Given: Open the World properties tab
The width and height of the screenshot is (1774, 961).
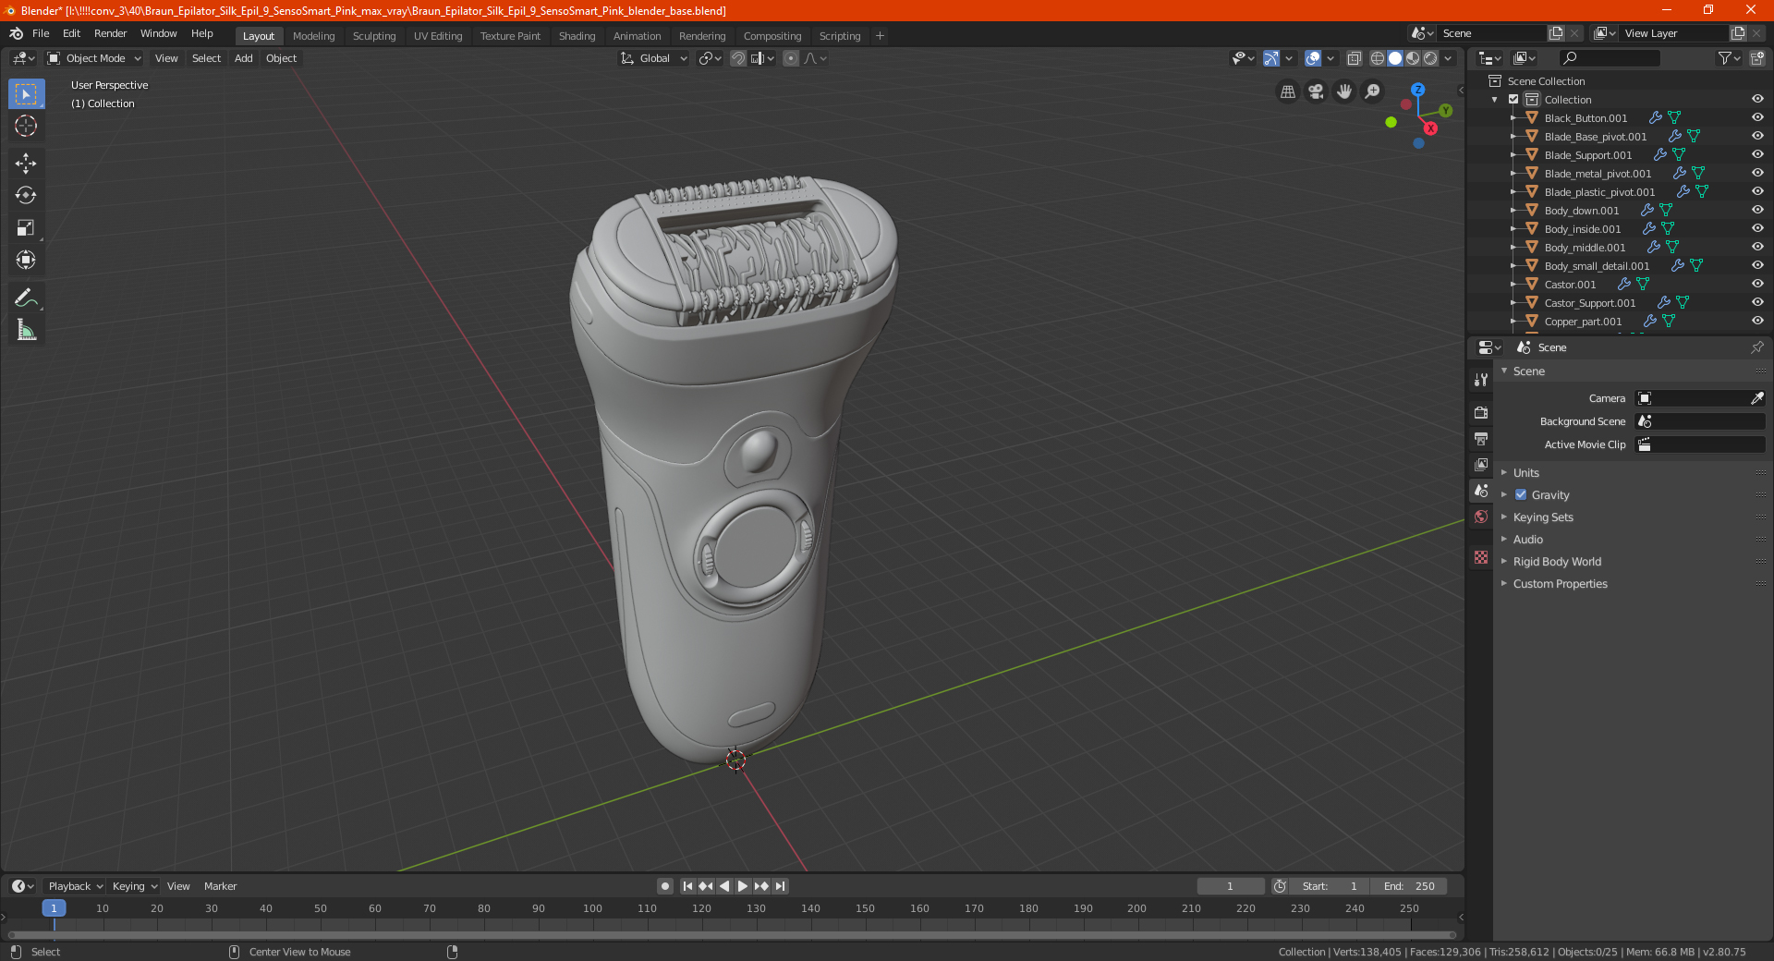Looking at the screenshot, I should click(1481, 517).
